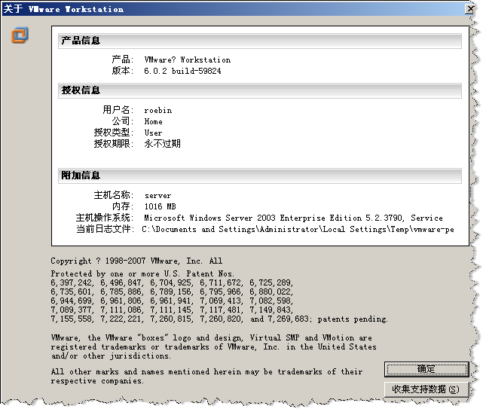Click the company value Home
Image resolution: width=483 pixels, height=409 pixels.
[153, 122]
